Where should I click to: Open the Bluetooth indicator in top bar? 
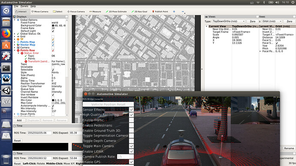pos(264,3)
